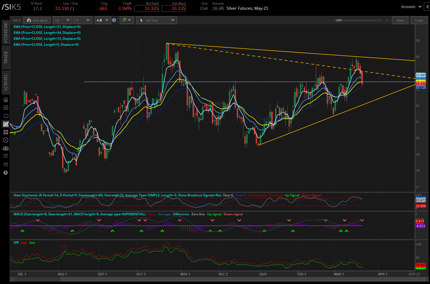The width and height of the screenshot is (430, 284).
Task: Click the right arrow of horizontal scrollbar
Action: (x=426, y=279)
